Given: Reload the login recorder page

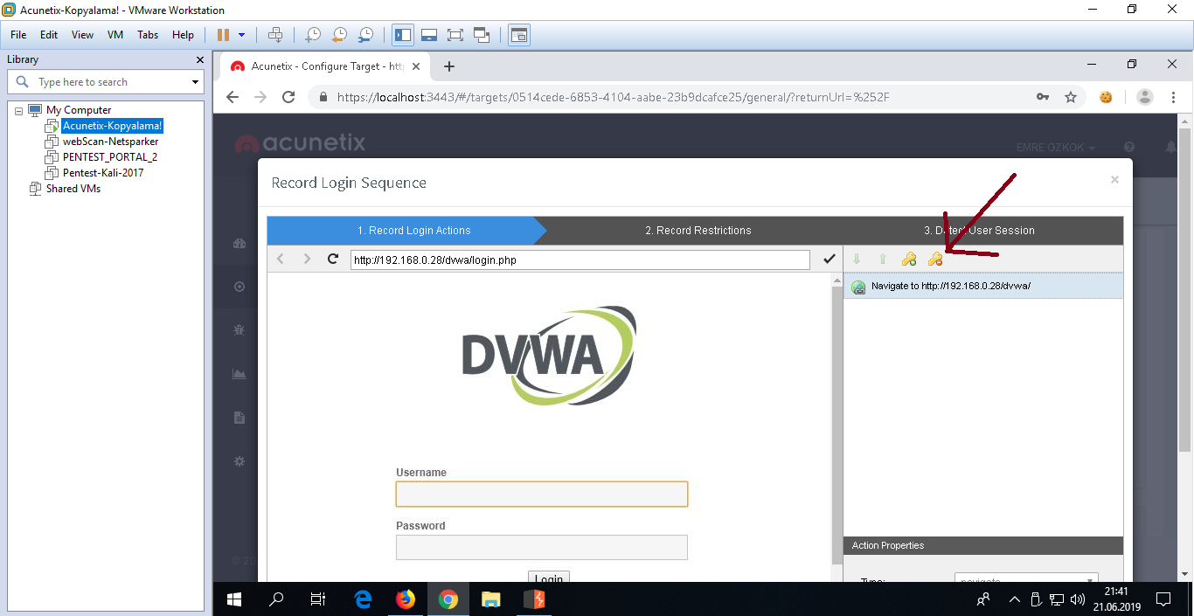Looking at the screenshot, I should (x=332, y=260).
